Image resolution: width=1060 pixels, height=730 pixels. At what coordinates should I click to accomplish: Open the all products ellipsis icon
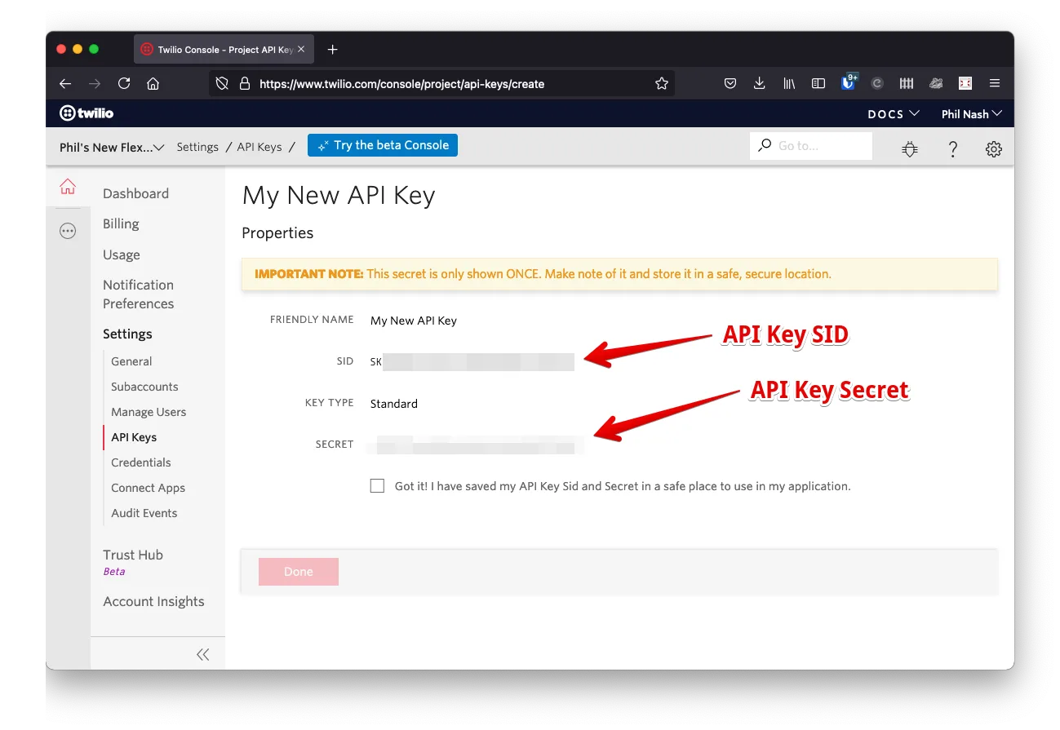click(x=68, y=231)
